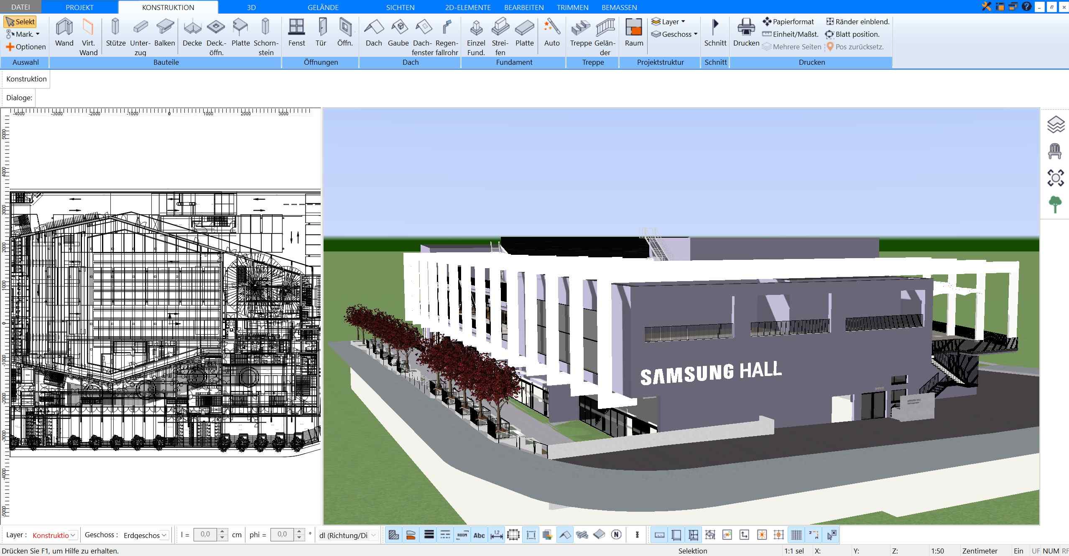Open the Erdgeschos floor combo box
Viewport: 1069px width, 556px height.
point(145,535)
